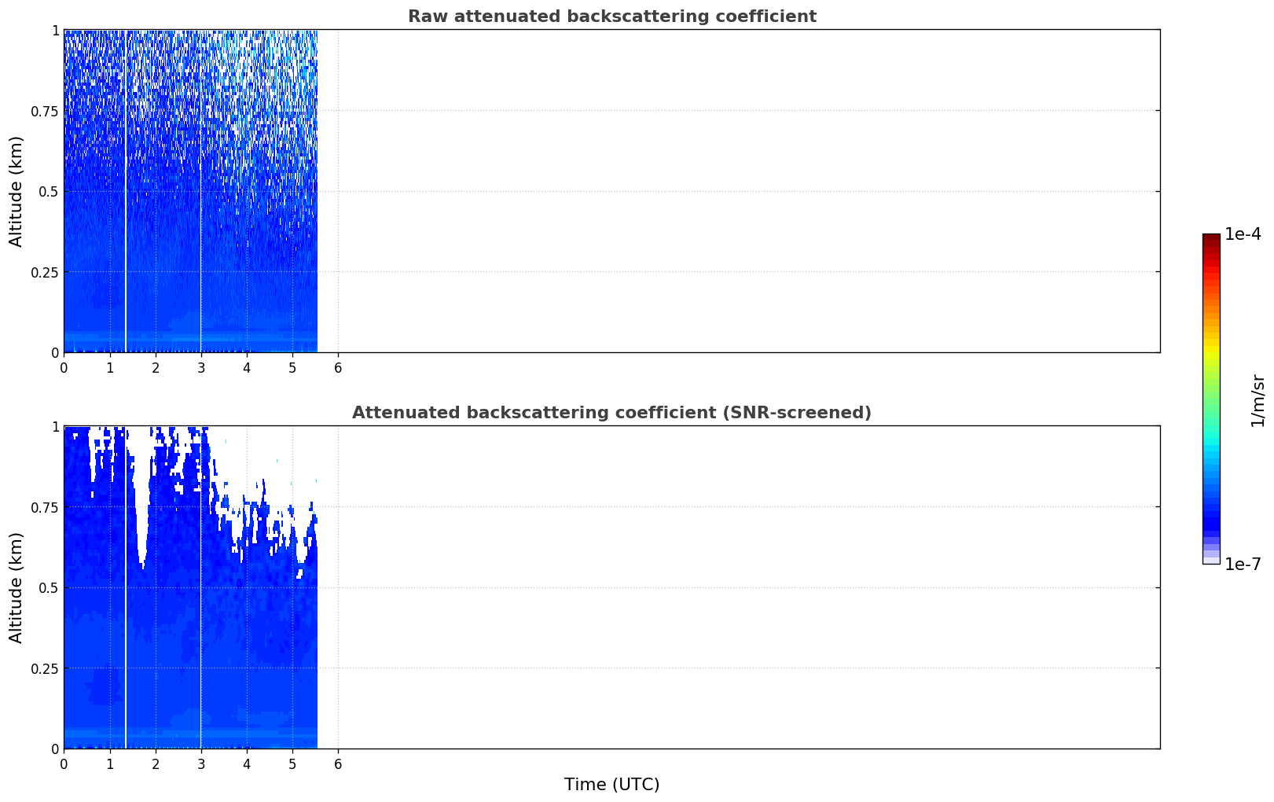This screenshot has width=1274, height=802.
Task: Click the 0.75 altitude tick on the top plot
Action: (45, 111)
